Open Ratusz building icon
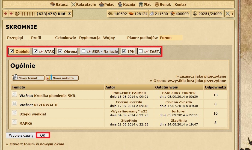The image size is (252, 150). [53, 4]
